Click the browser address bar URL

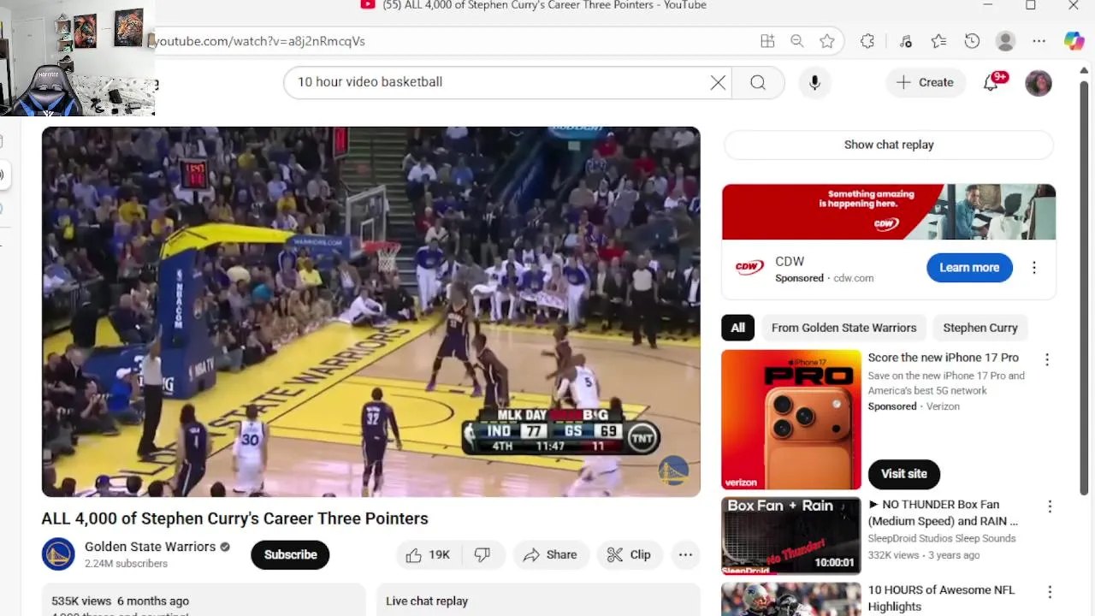pyautogui.click(x=259, y=41)
